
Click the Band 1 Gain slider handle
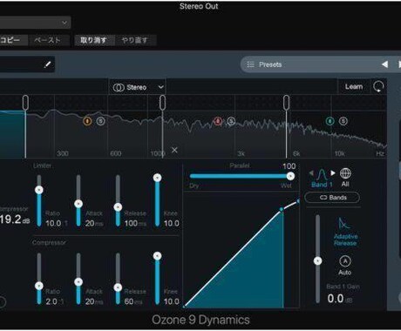coord(317,260)
